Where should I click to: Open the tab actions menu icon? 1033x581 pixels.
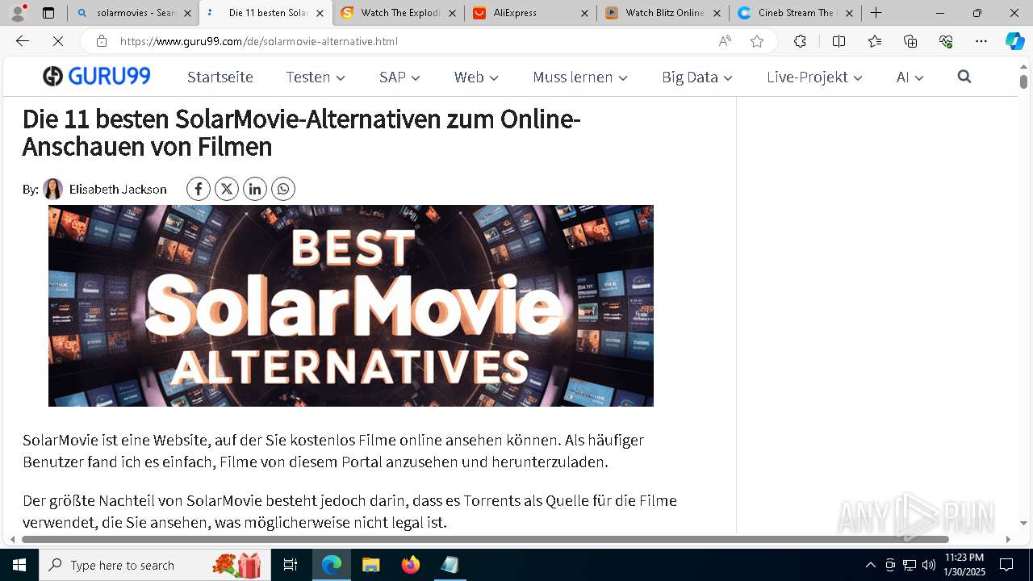click(x=48, y=13)
